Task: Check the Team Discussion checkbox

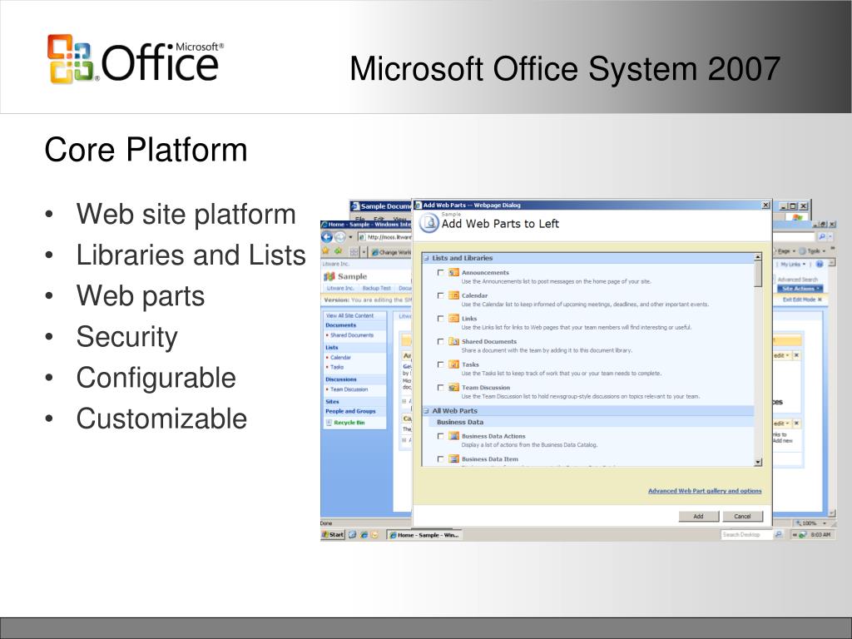Action: pyautogui.click(x=441, y=388)
